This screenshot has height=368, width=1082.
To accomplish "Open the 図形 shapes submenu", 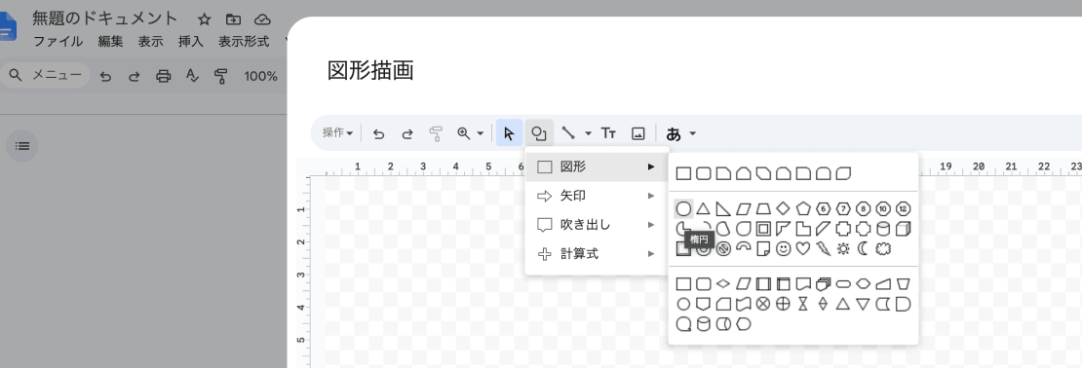I will tap(597, 166).
